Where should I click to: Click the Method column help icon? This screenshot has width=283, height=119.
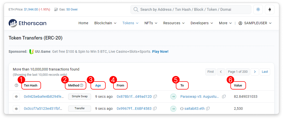coord(82,85)
